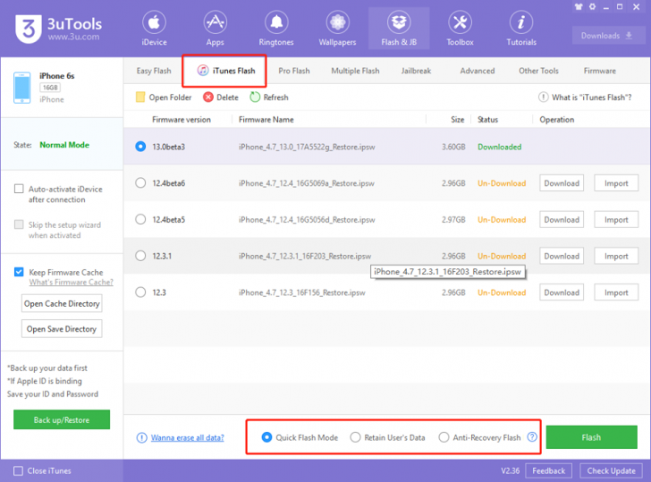
Task: Open settings gear icon in title bar
Action: point(593,6)
